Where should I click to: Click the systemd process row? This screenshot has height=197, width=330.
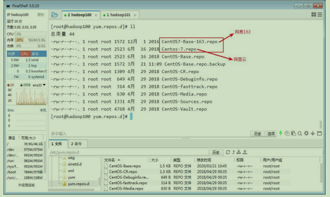(27, 77)
